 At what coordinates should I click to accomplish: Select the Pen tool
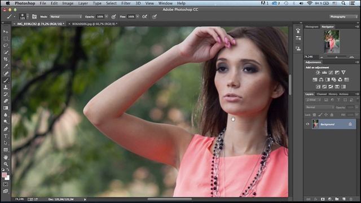(x=6, y=129)
